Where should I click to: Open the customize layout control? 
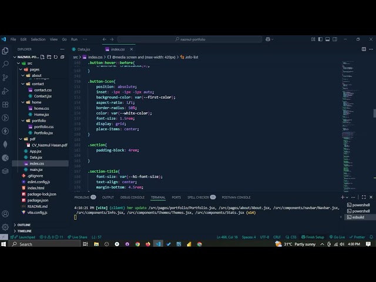pos(313,39)
